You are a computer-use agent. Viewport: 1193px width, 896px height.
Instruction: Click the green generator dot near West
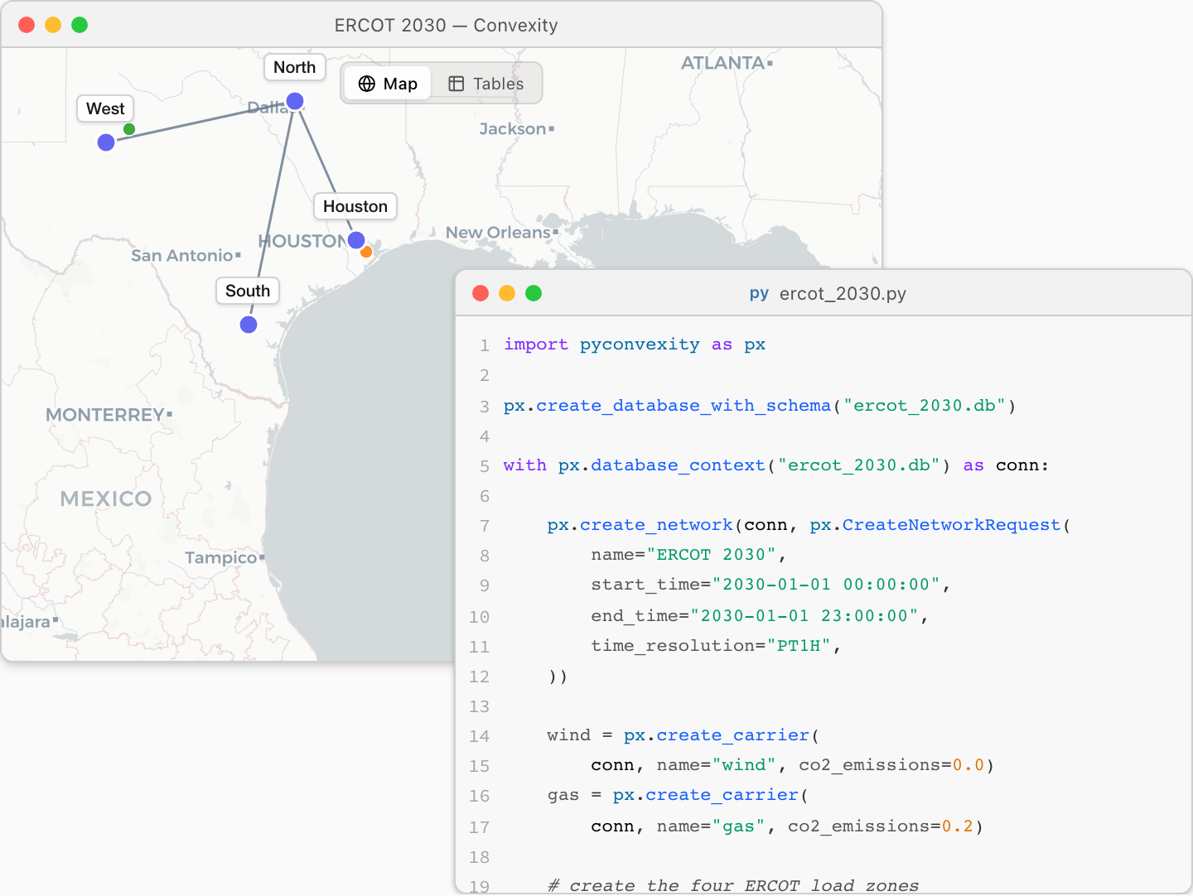click(x=129, y=129)
